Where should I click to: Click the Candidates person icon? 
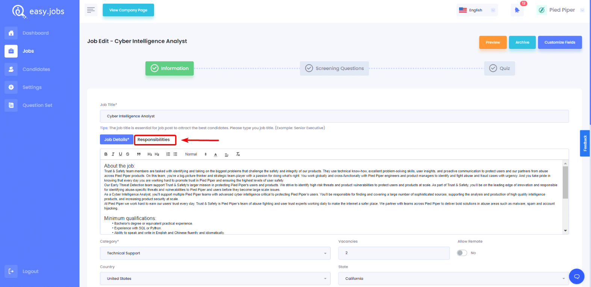click(11, 69)
